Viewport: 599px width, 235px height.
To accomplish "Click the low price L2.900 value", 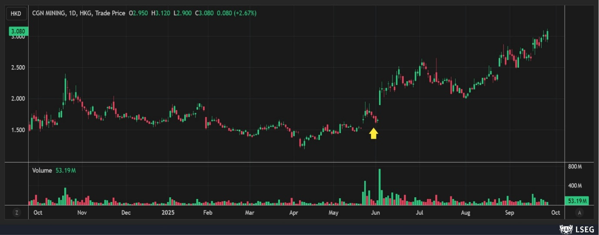I will [x=183, y=13].
